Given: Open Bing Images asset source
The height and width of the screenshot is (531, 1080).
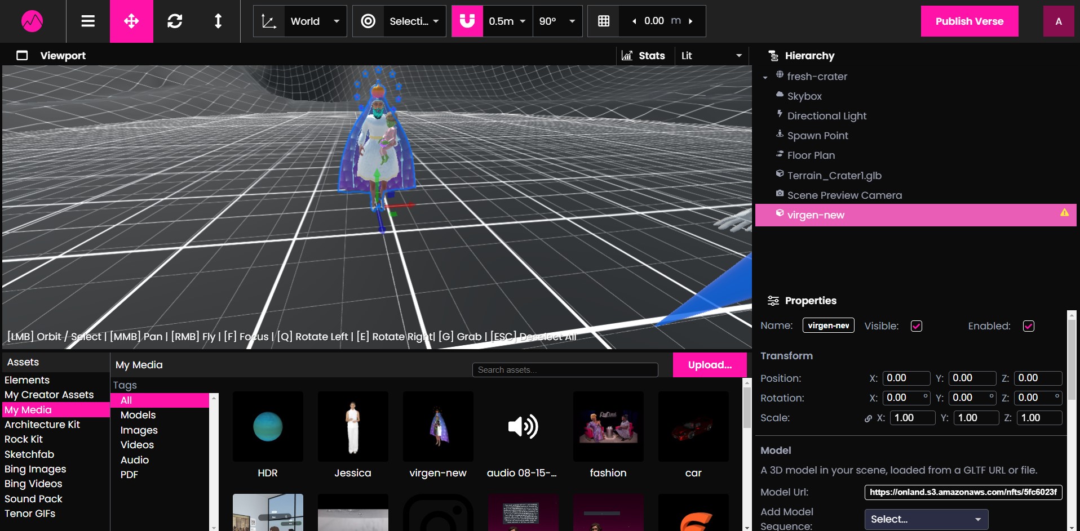Looking at the screenshot, I should [x=35, y=469].
